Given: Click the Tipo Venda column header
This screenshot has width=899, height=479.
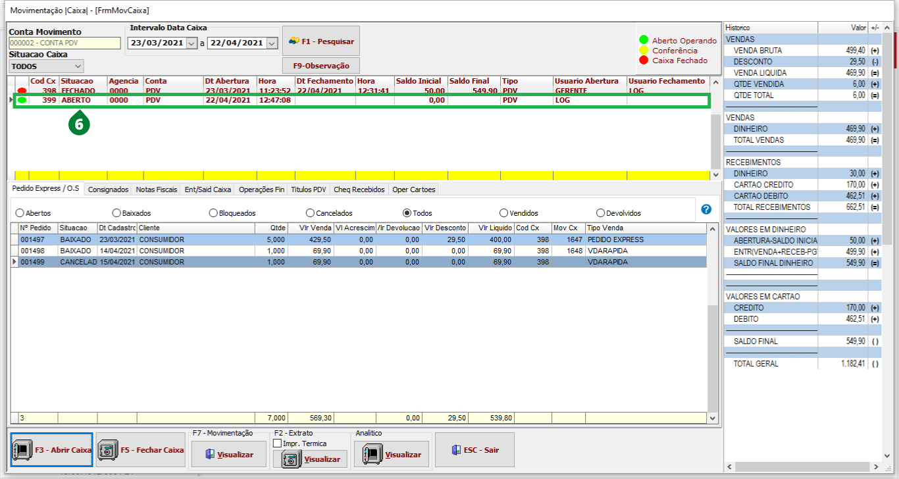Looking at the screenshot, I should coord(645,228).
